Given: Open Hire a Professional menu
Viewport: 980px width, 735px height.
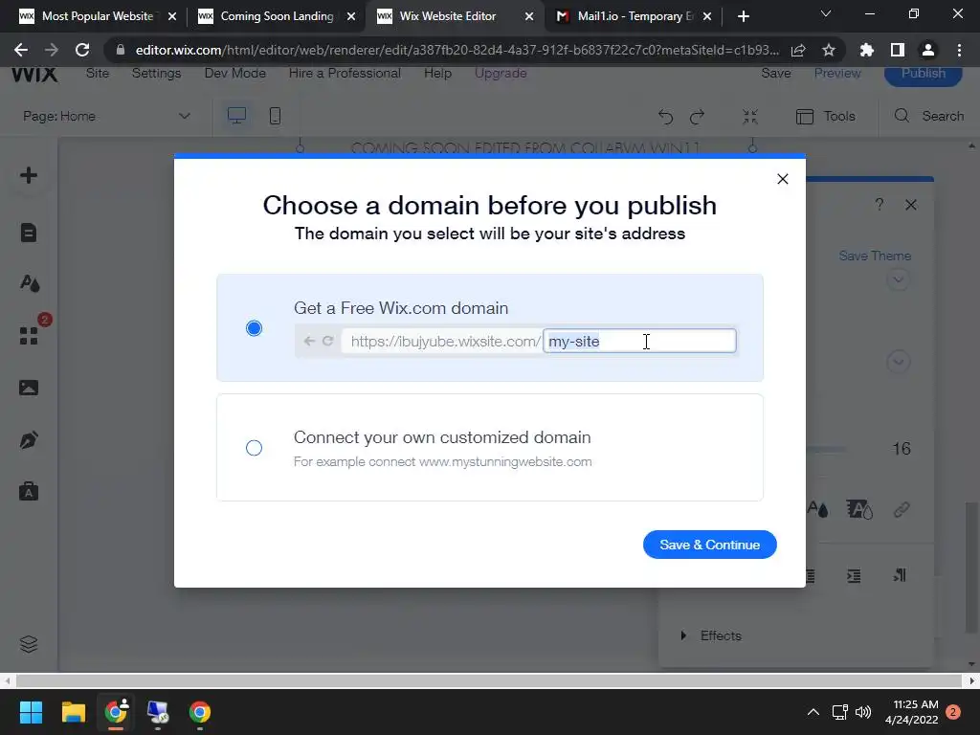Looking at the screenshot, I should [x=345, y=74].
